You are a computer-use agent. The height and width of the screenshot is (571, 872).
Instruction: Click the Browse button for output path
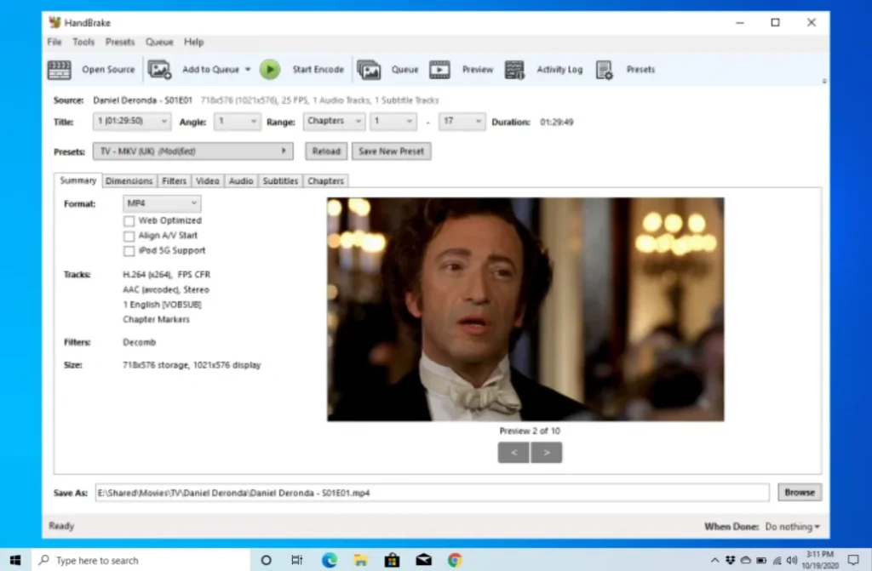(799, 492)
